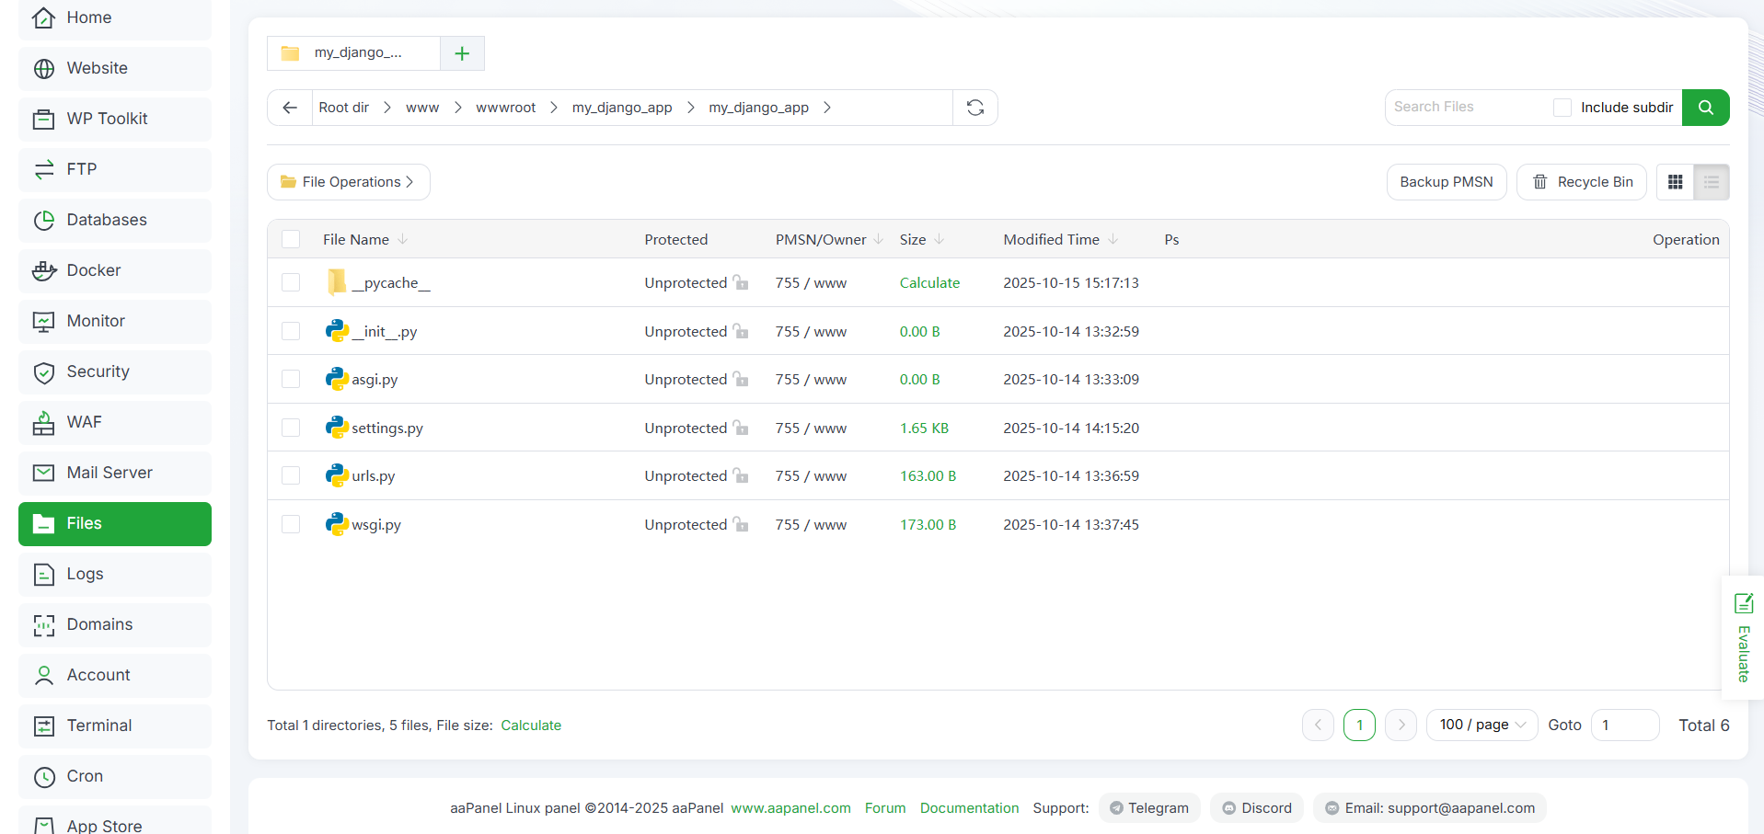
Task: Click the Python icon of __init__.py
Action: [337, 331]
